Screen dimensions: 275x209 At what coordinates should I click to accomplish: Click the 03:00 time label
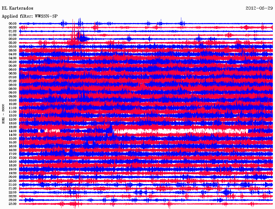tap(13, 47)
